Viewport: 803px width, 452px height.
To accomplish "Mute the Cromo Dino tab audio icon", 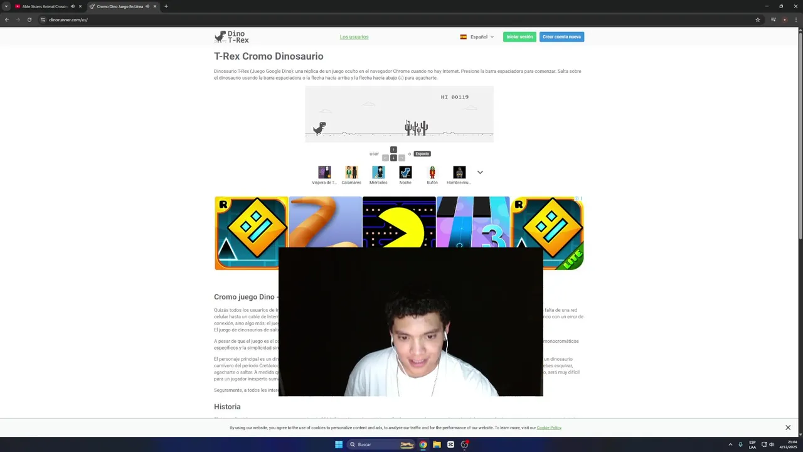I will (147, 6).
